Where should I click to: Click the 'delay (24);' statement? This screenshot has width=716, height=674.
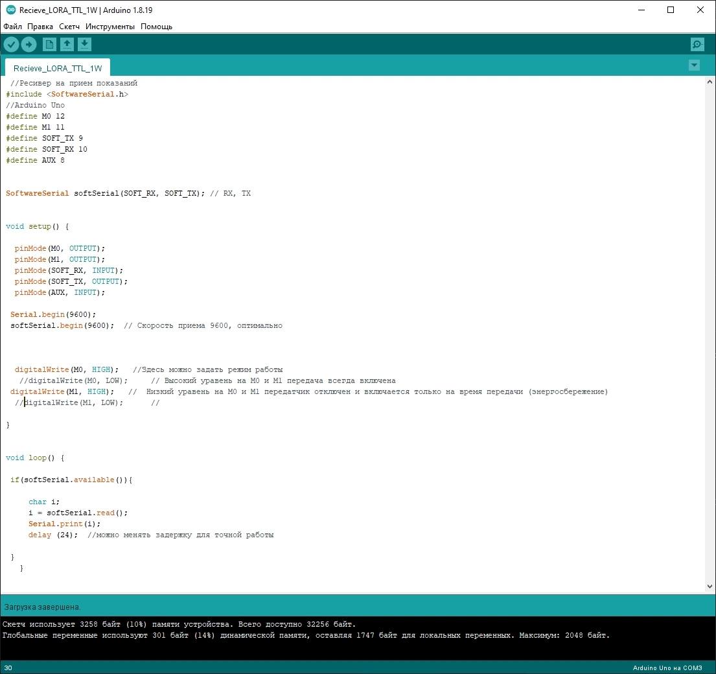[53, 535]
